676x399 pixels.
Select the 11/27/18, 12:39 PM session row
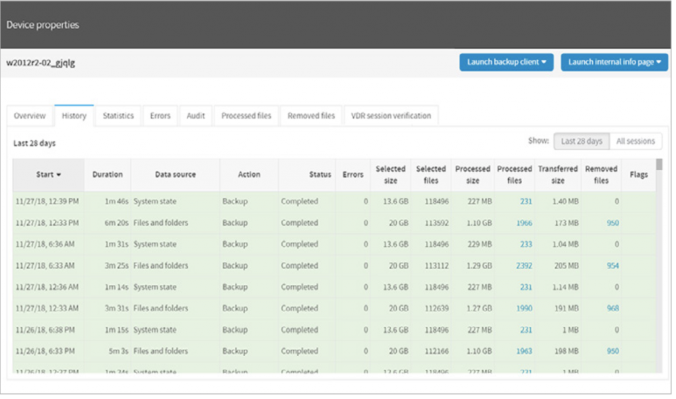[x=334, y=201]
